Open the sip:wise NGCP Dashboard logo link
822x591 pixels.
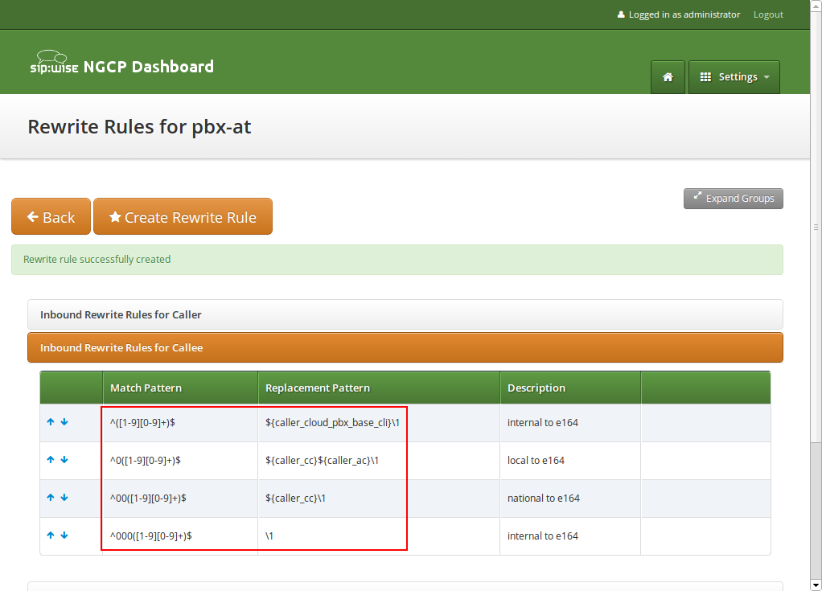pos(121,66)
